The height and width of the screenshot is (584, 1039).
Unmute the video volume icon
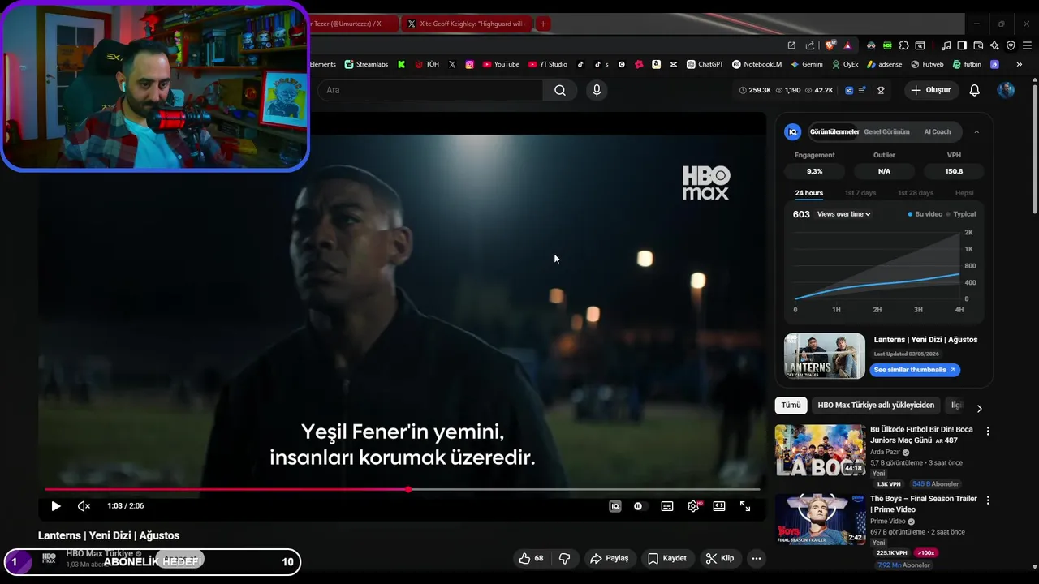[x=84, y=506]
